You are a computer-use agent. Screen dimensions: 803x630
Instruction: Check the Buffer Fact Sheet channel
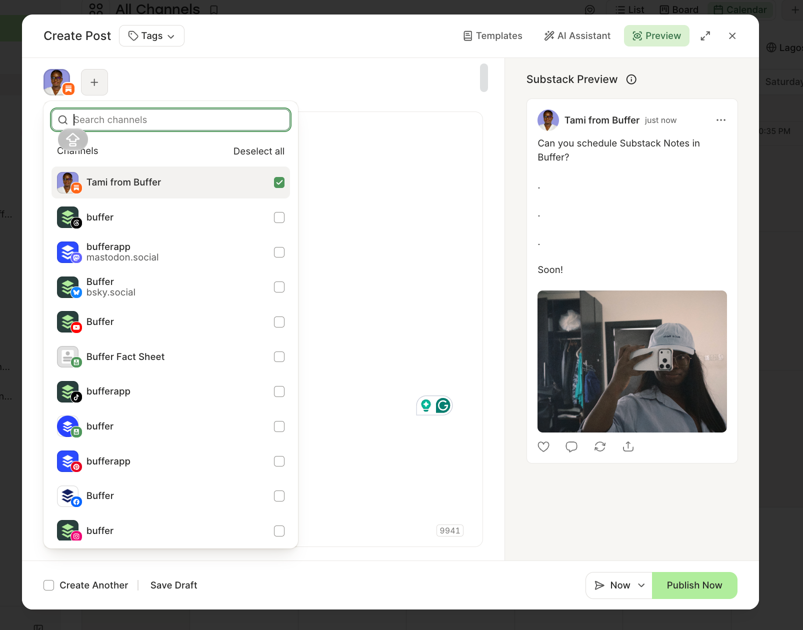(279, 357)
